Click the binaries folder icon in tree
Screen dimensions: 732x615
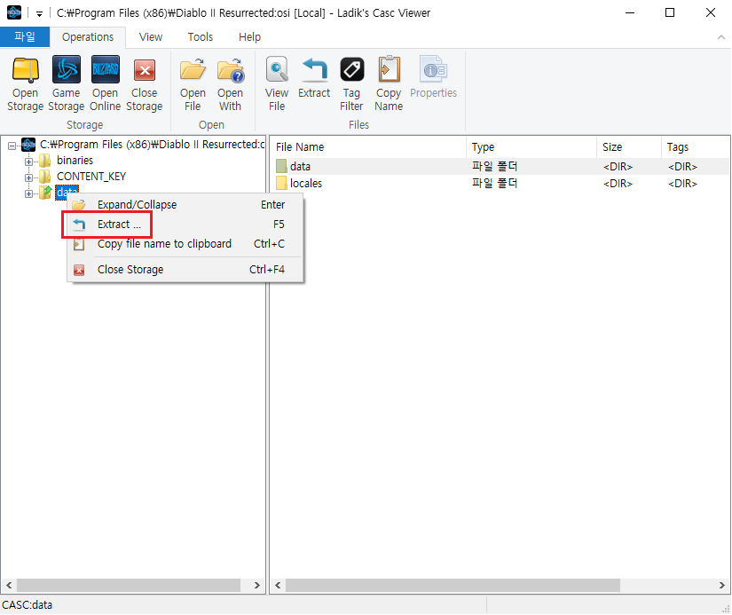click(x=45, y=162)
